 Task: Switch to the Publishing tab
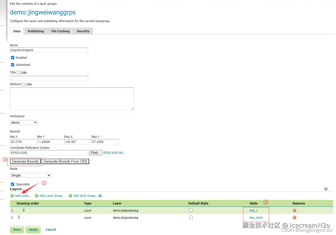[x=36, y=31]
